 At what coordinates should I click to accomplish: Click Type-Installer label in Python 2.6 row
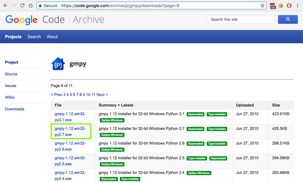point(217,144)
